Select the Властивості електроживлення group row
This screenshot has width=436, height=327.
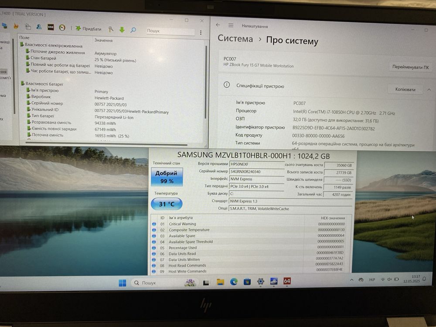(51, 45)
